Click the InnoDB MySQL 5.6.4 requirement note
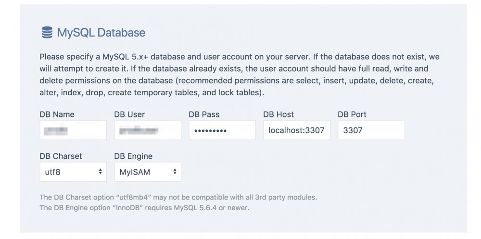481x239 pixels. 144,208
